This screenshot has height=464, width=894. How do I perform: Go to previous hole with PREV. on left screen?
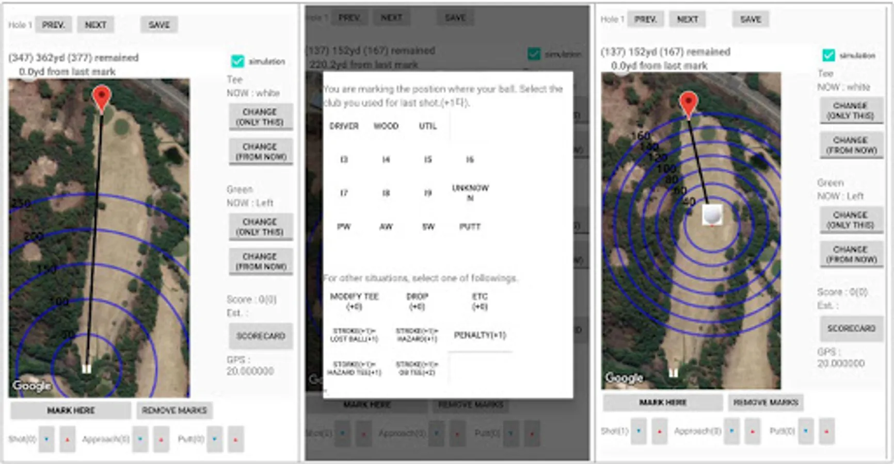pos(54,25)
